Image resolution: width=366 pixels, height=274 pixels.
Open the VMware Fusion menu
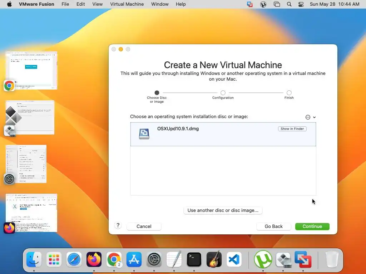tap(36, 4)
